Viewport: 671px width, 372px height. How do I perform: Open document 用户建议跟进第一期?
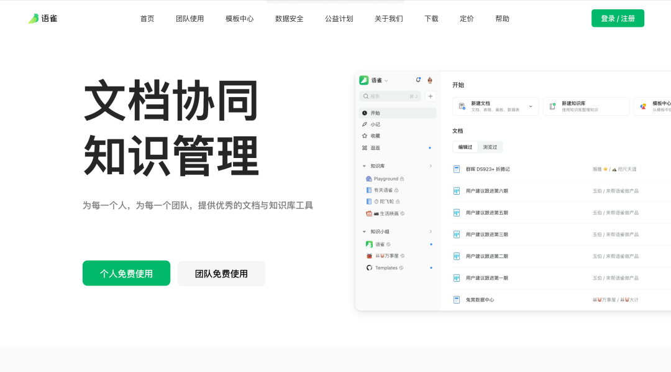pyautogui.click(x=487, y=278)
